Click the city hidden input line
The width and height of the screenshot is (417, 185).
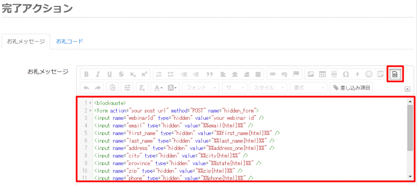pos(171,155)
